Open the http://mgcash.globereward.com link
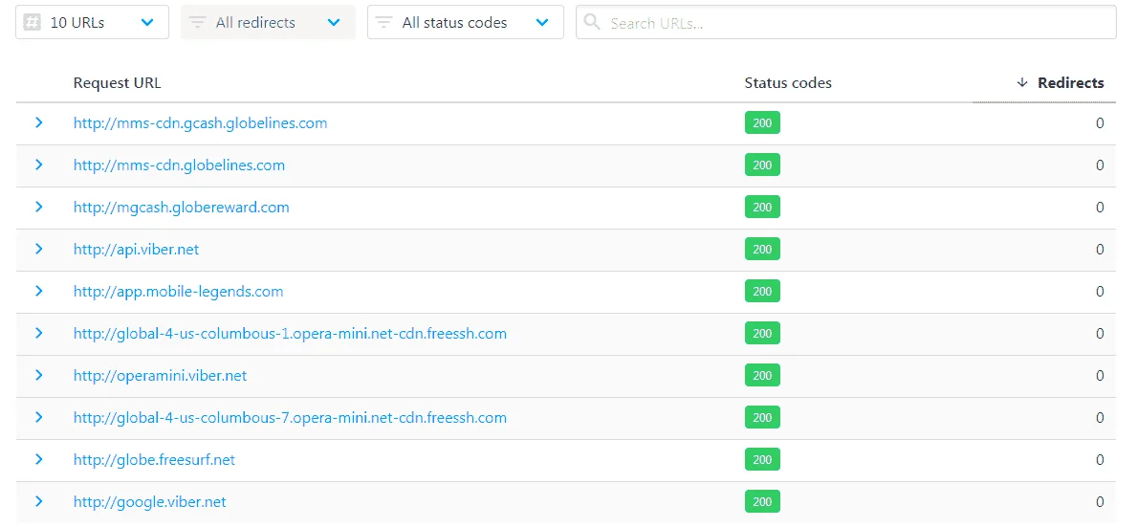Viewport: 1138px width, 528px height. pos(182,207)
